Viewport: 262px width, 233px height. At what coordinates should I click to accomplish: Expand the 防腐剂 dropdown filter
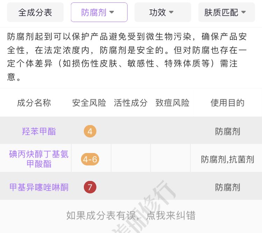point(99,13)
